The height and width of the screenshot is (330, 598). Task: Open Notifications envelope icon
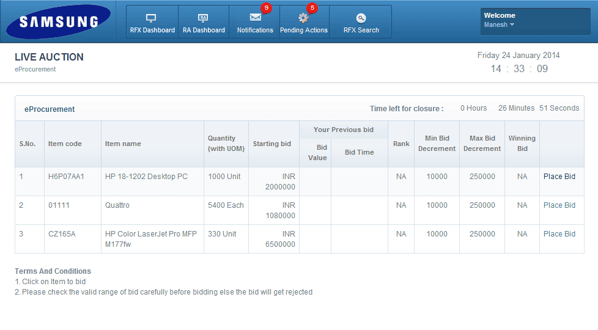255,18
